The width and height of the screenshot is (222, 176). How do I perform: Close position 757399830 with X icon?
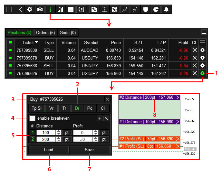(x=194, y=50)
